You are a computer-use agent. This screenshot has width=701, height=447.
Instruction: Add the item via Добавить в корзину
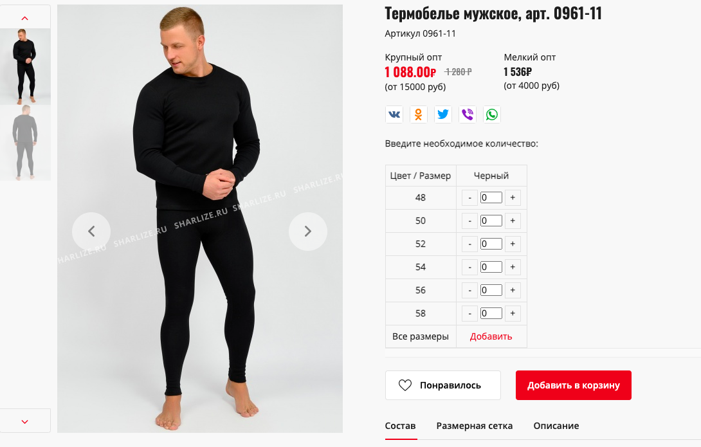tap(574, 385)
